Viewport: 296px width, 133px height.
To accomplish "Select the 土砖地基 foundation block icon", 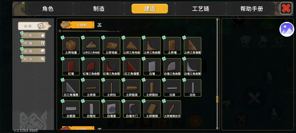I will point(71,46).
